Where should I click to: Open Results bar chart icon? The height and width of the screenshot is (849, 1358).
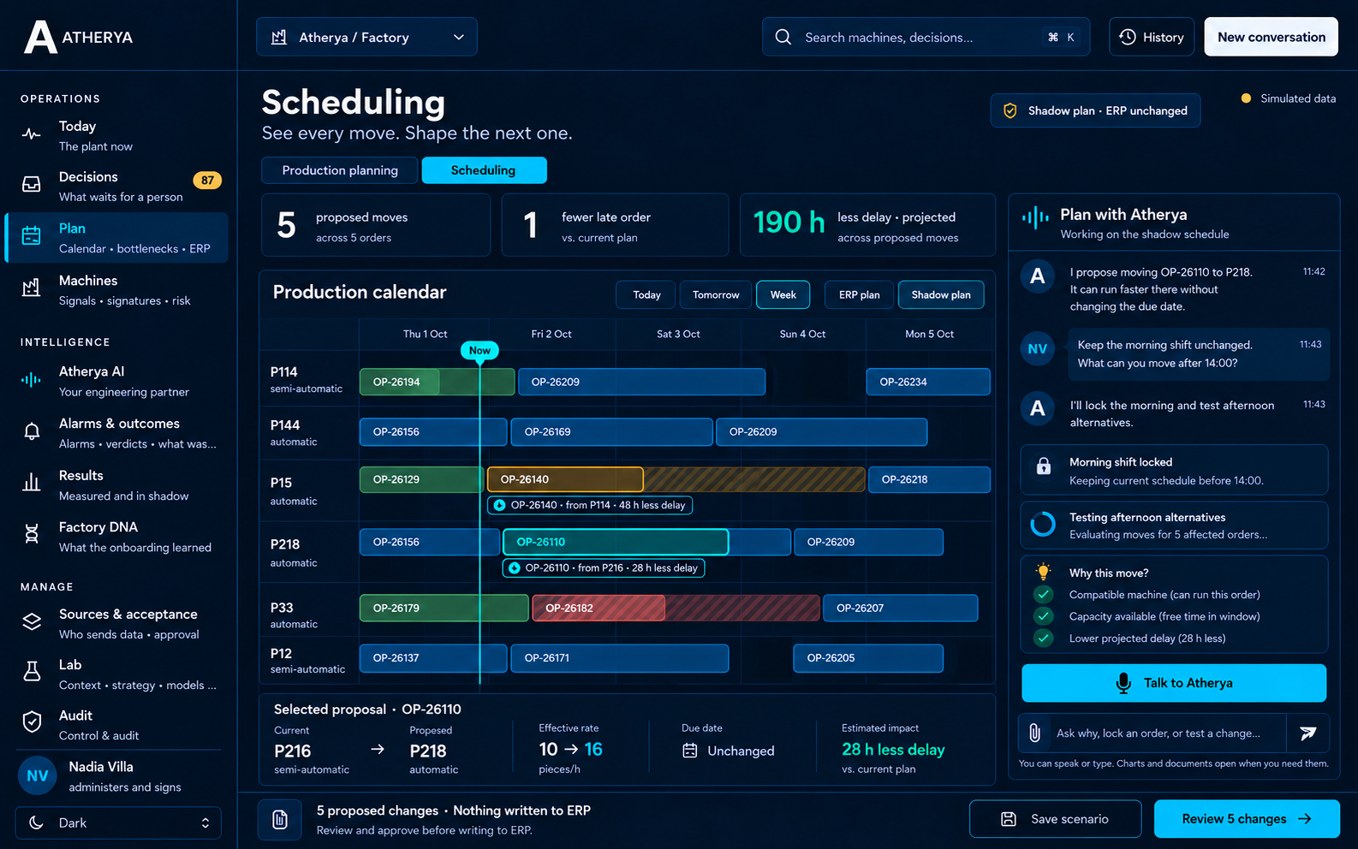pyautogui.click(x=32, y=484)
